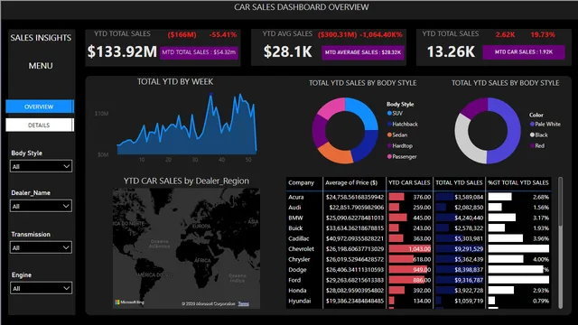
Task: Click the SUV legend marker
Action: click(x=389, y=113)
